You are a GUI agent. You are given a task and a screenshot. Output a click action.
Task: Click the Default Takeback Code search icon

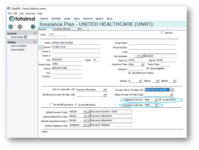88,125
